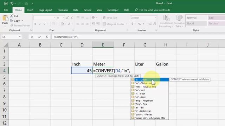225x126 pixels.
Task: Click the Accounting dollar format icon
Action: [x=132, y=24]
